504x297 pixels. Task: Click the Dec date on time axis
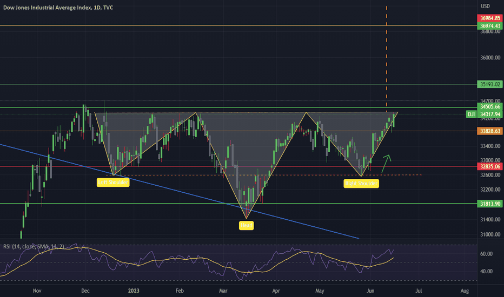(85, 291)
